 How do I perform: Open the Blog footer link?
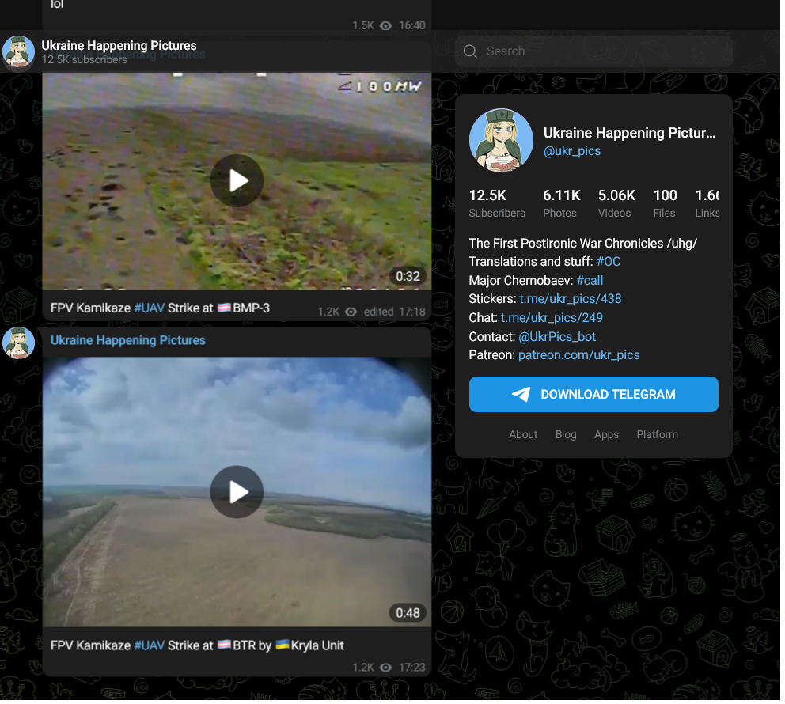[x=566, y=434]
